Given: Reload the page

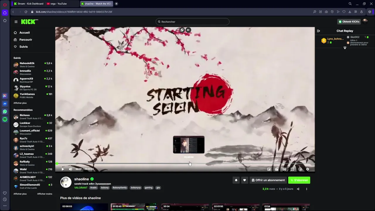Looking at the screenshot, I should (x=26, y=12).
